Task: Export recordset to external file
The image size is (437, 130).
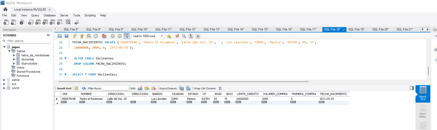Action: point(181,88)
